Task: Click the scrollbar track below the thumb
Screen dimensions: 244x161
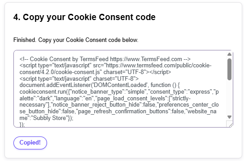Action: tap(229, 98)
